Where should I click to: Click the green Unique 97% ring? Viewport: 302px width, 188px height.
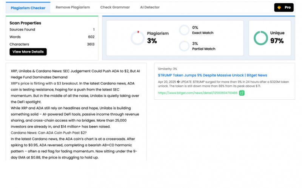(260, 38)
